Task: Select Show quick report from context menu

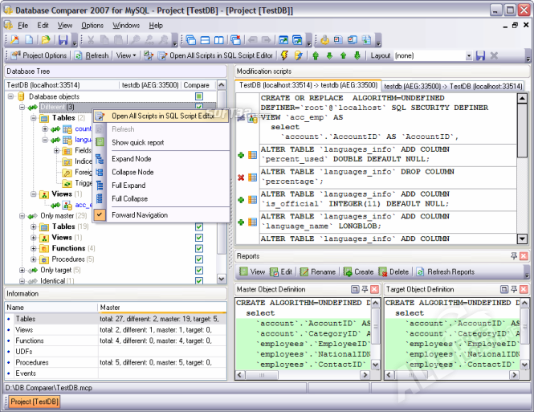Action: point(137,142)
